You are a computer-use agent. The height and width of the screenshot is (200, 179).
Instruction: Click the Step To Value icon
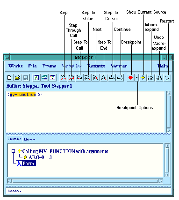point(87,78)
